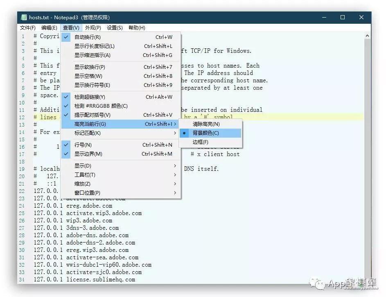Screen dimensions: 386x297
Task: Toggle 检测超链接(Y) option
Action: point(121,97)
